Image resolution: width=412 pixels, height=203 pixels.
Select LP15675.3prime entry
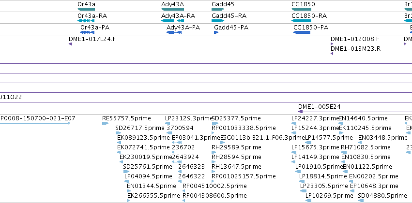coord(294,152)
